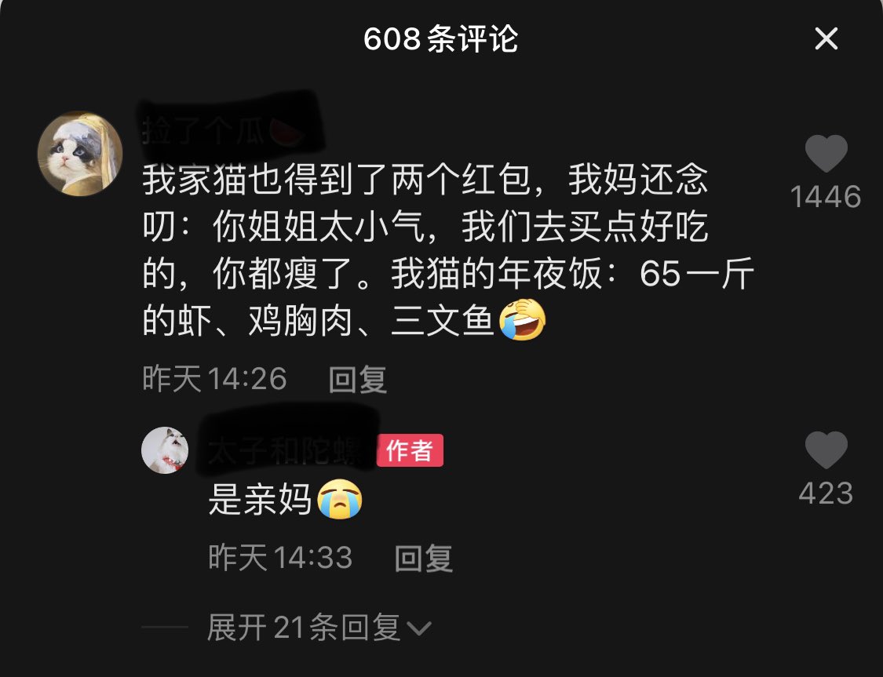Viewport: 883px width, 677px height.
Task: Click the 1446 like count
Action: [x=826, y=196]
